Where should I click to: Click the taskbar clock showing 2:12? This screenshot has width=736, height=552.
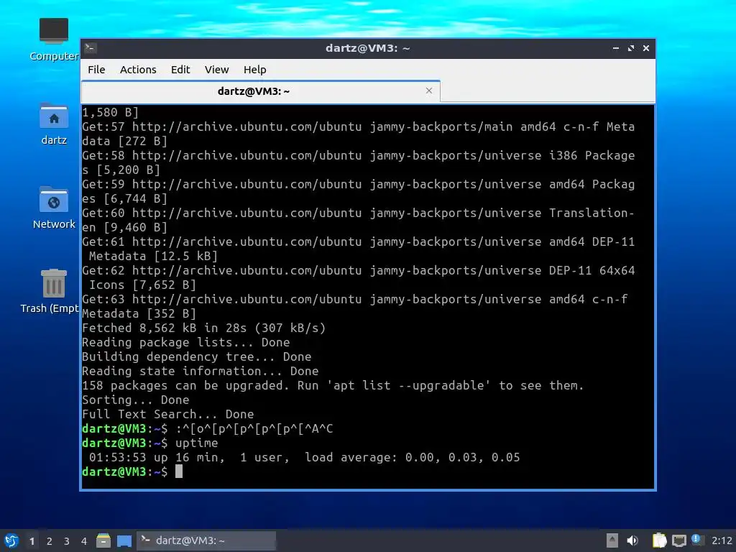[x=722, y=540]
